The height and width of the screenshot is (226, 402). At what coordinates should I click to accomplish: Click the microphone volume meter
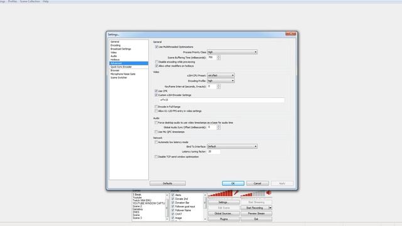click(x=220, y=193)
